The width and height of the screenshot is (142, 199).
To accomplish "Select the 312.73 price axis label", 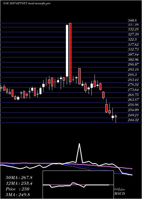I will click(133, 49).
